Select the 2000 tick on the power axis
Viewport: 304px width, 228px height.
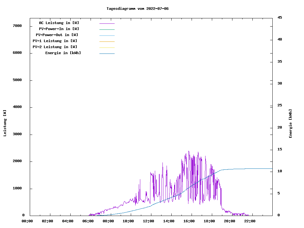(x=17, y=161)
